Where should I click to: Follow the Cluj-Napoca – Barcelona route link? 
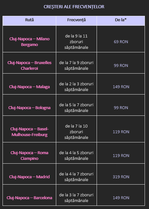point(29,198)
